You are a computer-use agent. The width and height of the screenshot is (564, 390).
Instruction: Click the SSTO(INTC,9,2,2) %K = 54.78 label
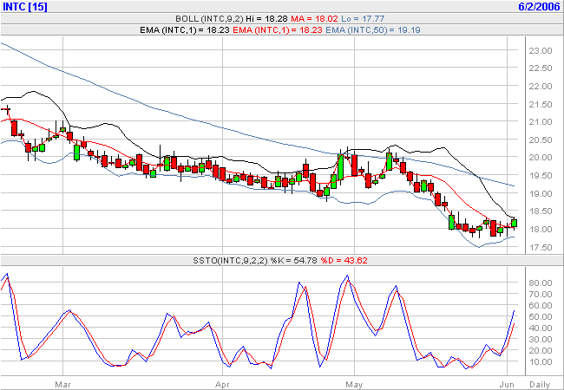[x=255, y=260]
